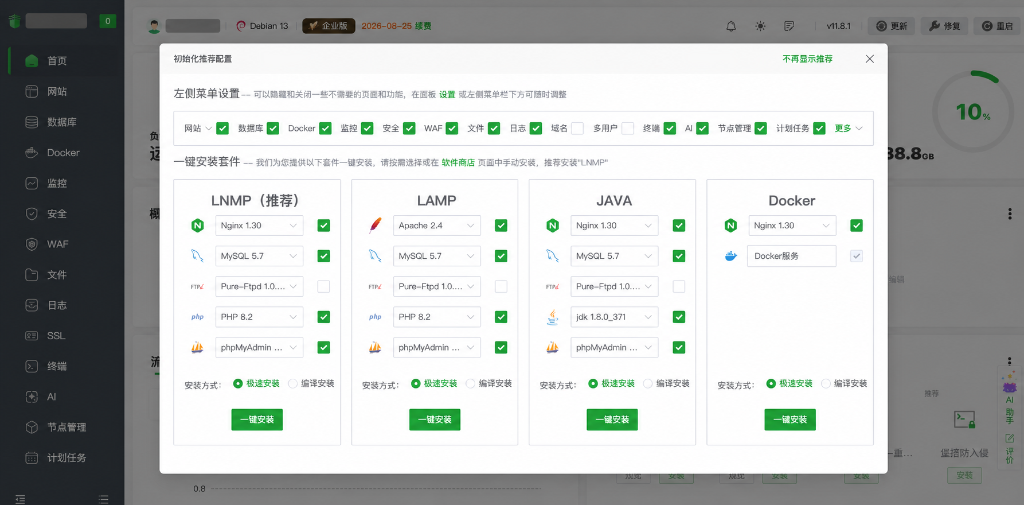Open Nginx 1.30 dropdown in Docker card
This screenshot has height=505, width=1024.
(x=792, y=226)
